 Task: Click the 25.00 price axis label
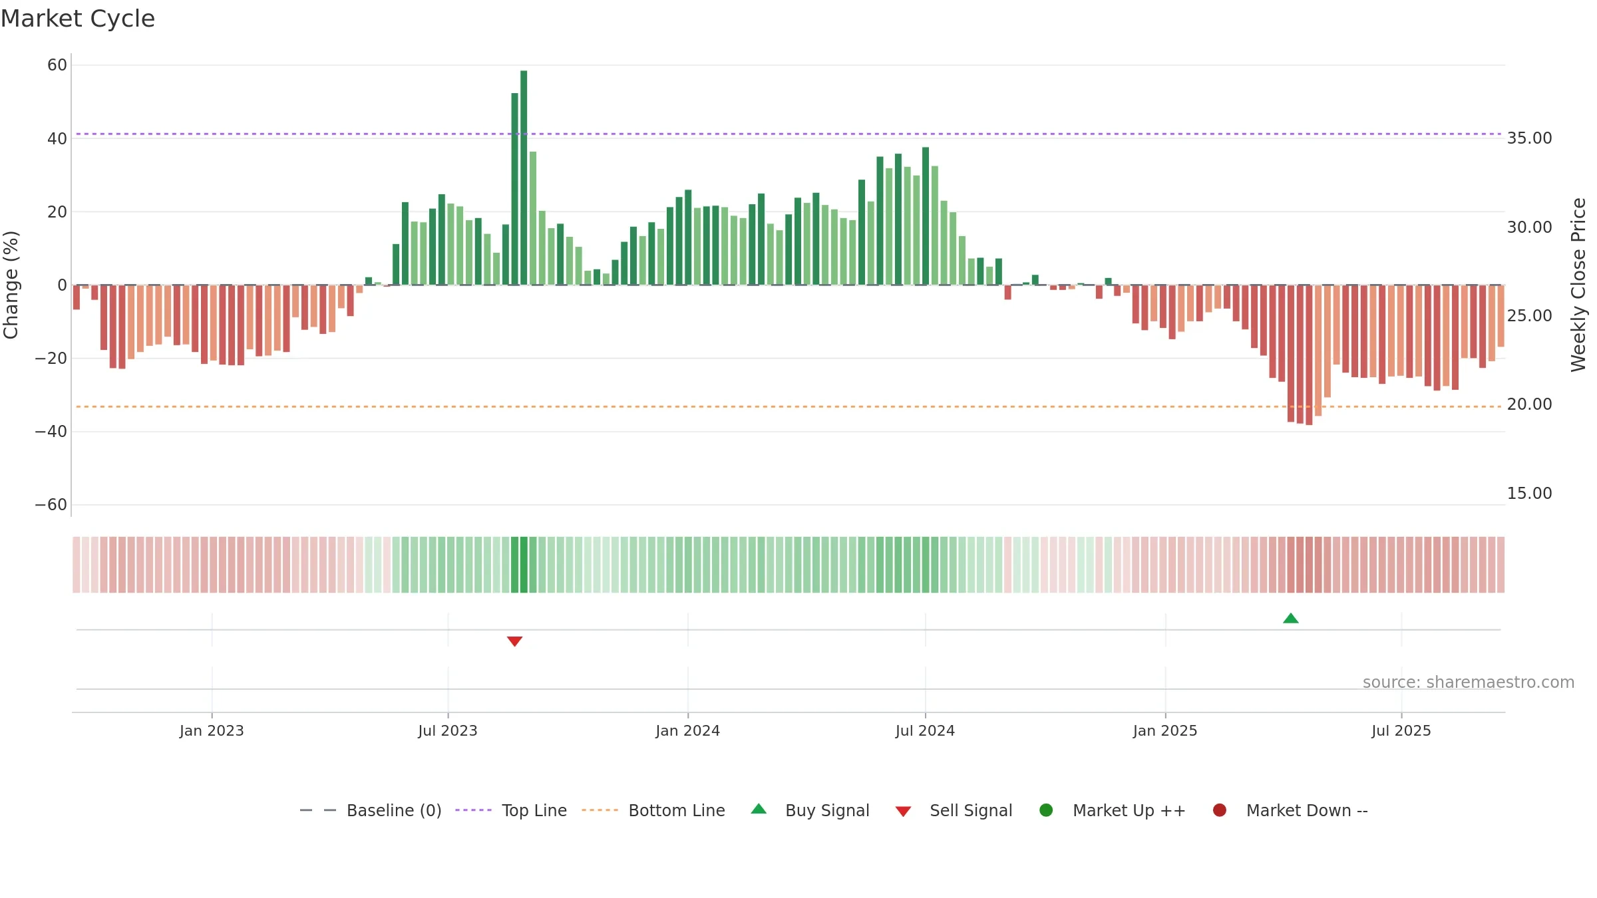1530,316
